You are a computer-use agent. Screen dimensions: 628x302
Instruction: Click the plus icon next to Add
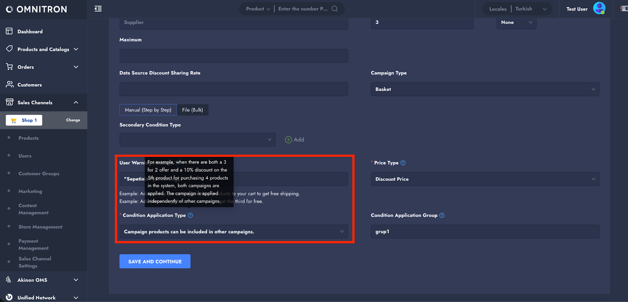pos(288,140)
